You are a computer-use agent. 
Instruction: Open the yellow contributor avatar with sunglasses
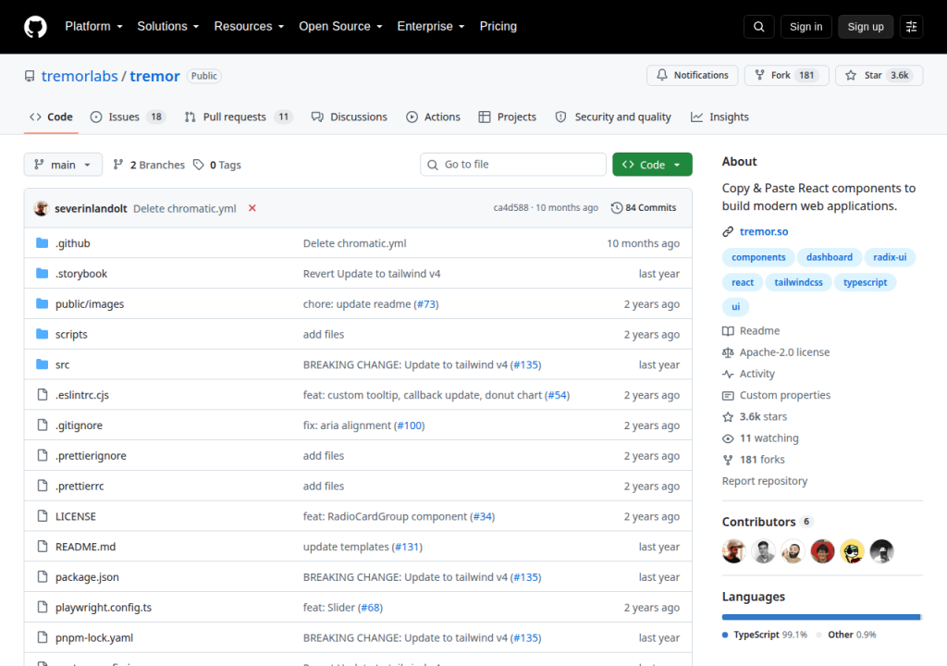[852, 551]
